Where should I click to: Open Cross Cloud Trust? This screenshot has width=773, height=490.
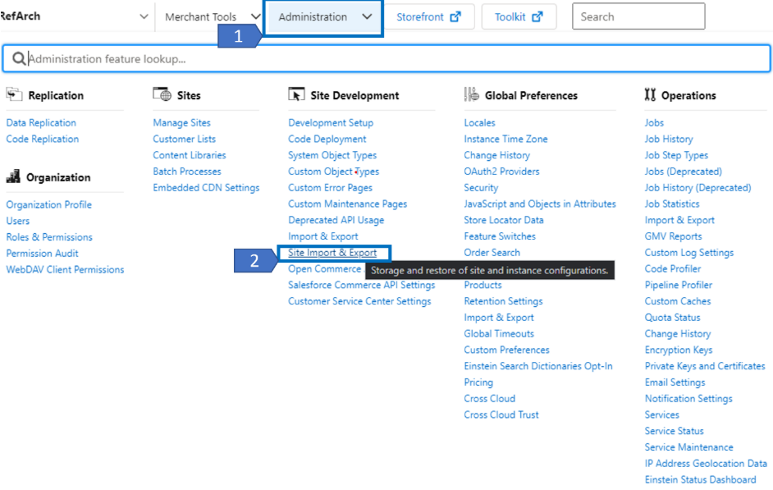501,415
